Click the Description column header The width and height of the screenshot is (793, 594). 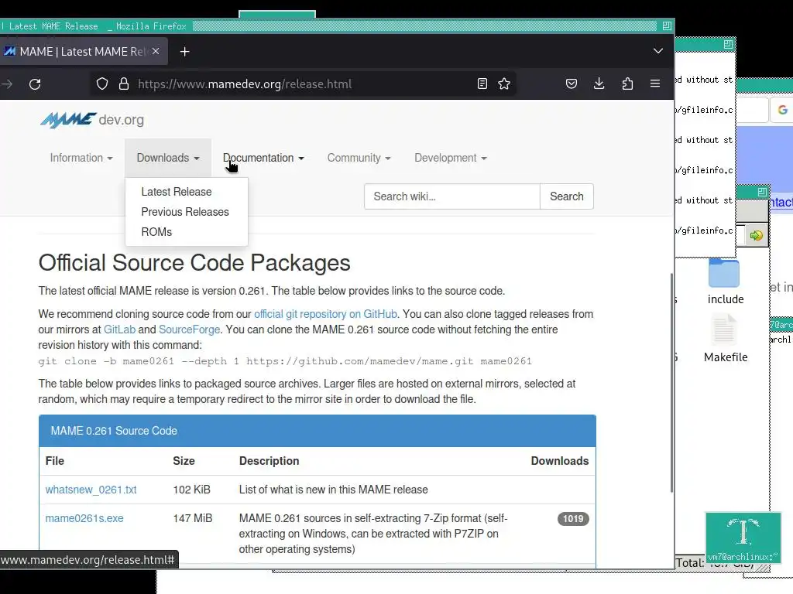pos(269,461)
